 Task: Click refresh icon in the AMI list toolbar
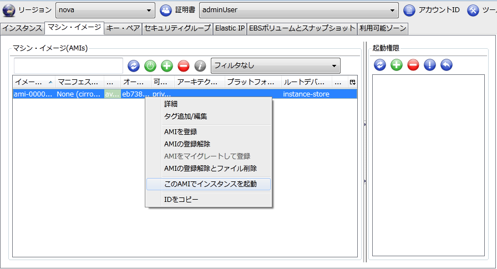134,66
